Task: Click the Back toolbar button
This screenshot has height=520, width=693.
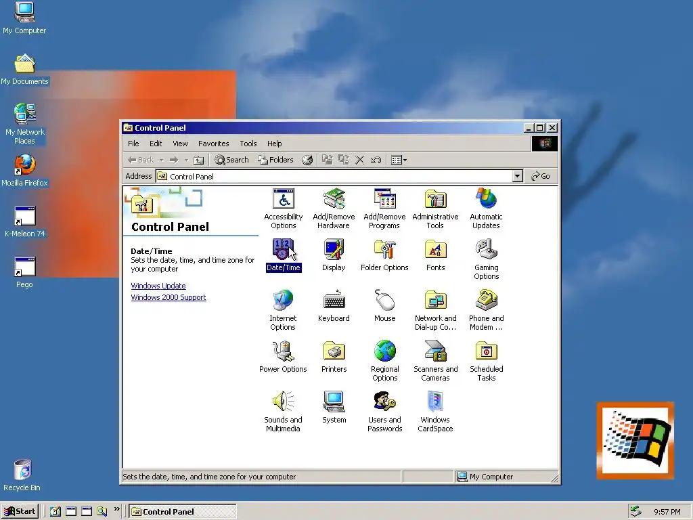Action: pyautogui.click(x=141, y=160)
